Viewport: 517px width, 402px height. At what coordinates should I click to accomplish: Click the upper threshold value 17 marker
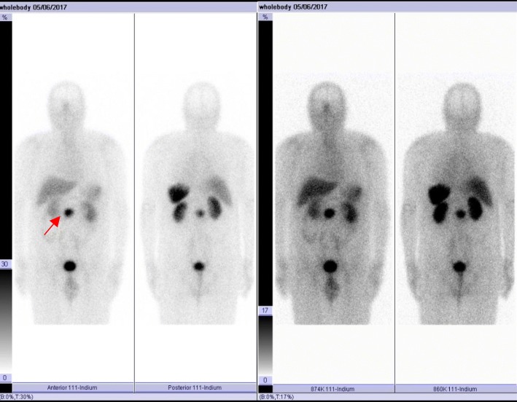click(x=265, y=311)
